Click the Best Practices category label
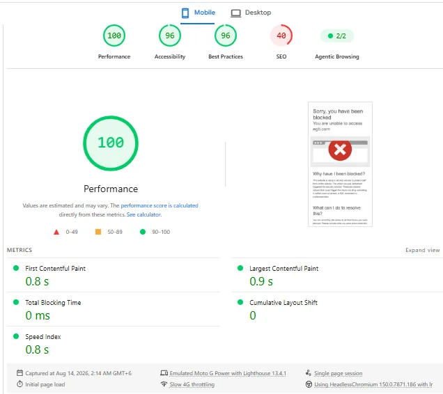Screen dimensions: 443x394 click(226, 56)
